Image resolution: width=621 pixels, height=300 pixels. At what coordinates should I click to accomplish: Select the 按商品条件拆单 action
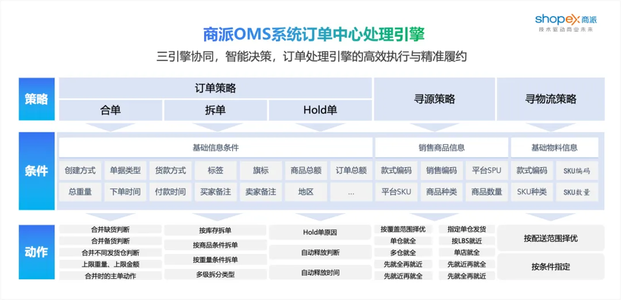tap(215, 245)
